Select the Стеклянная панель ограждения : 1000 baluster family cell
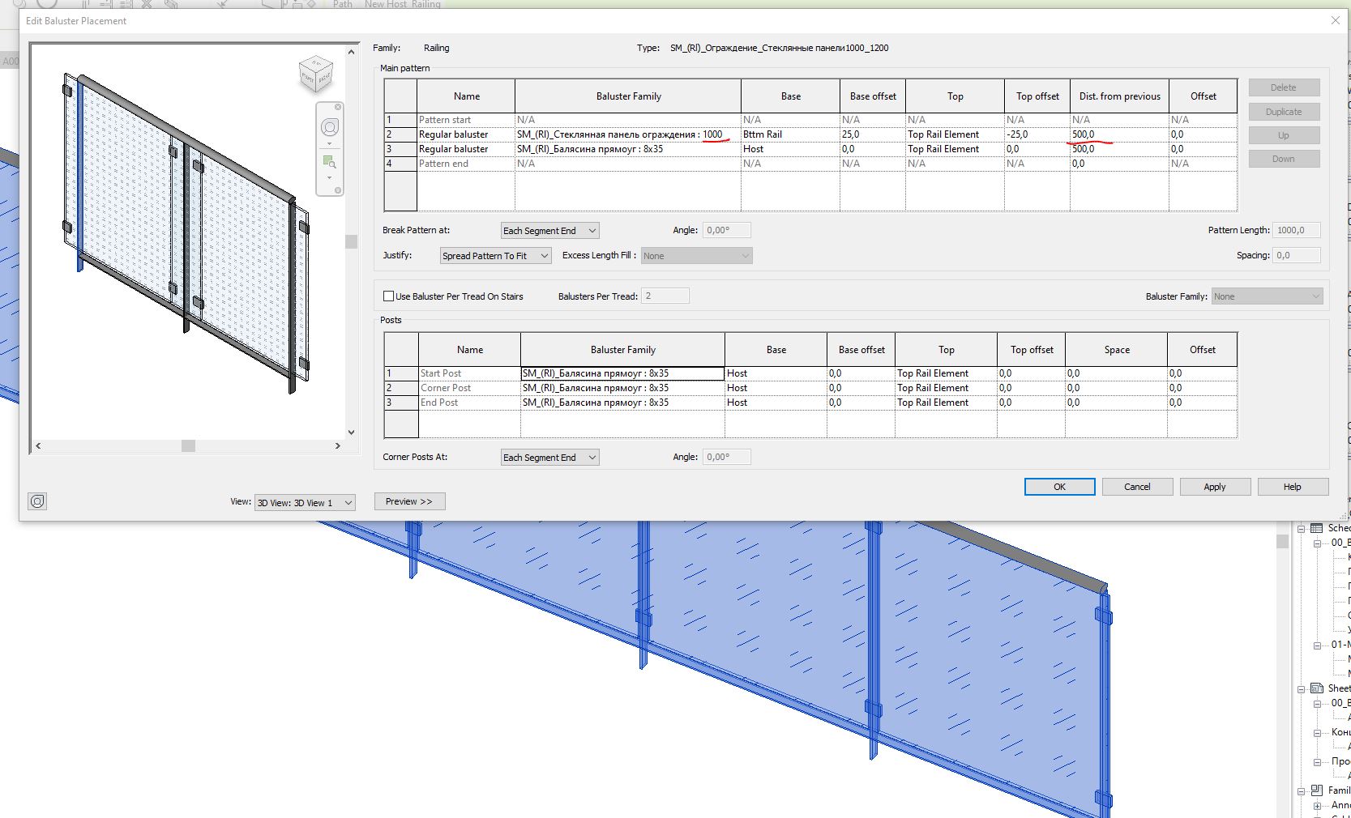This screenshot has width=1351, height=818. coord(628,134)
